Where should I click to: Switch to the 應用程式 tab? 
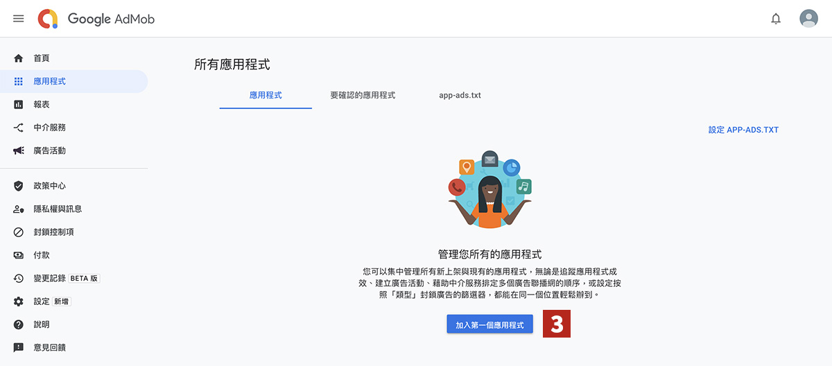click(266, 95)
